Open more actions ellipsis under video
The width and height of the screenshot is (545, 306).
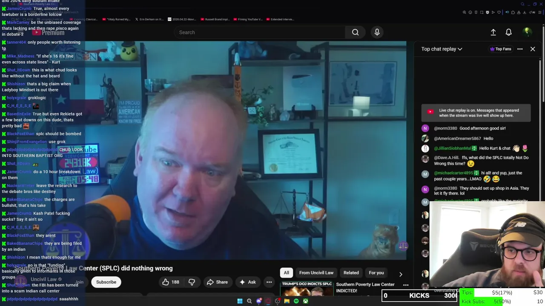click(269, 282)
